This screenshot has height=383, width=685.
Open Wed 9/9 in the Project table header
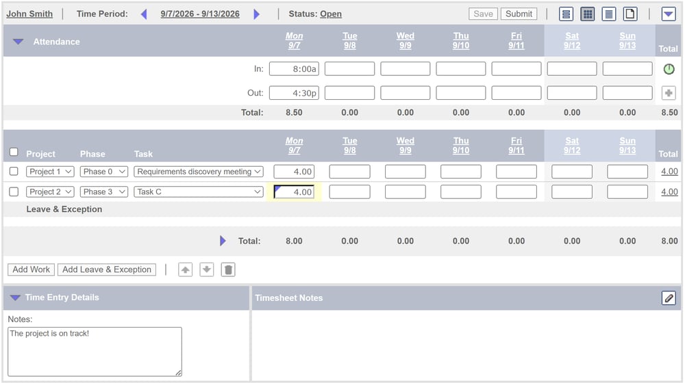405,146
